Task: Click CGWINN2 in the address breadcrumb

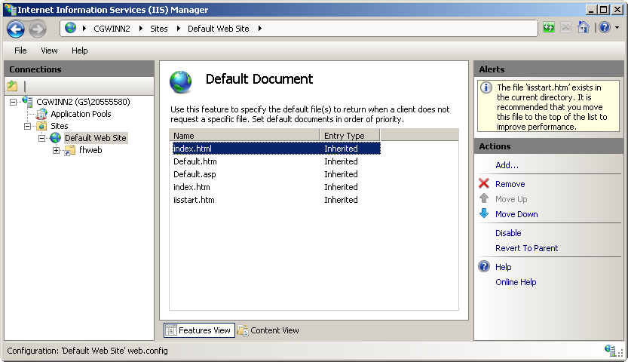Action: pos(112,29)
